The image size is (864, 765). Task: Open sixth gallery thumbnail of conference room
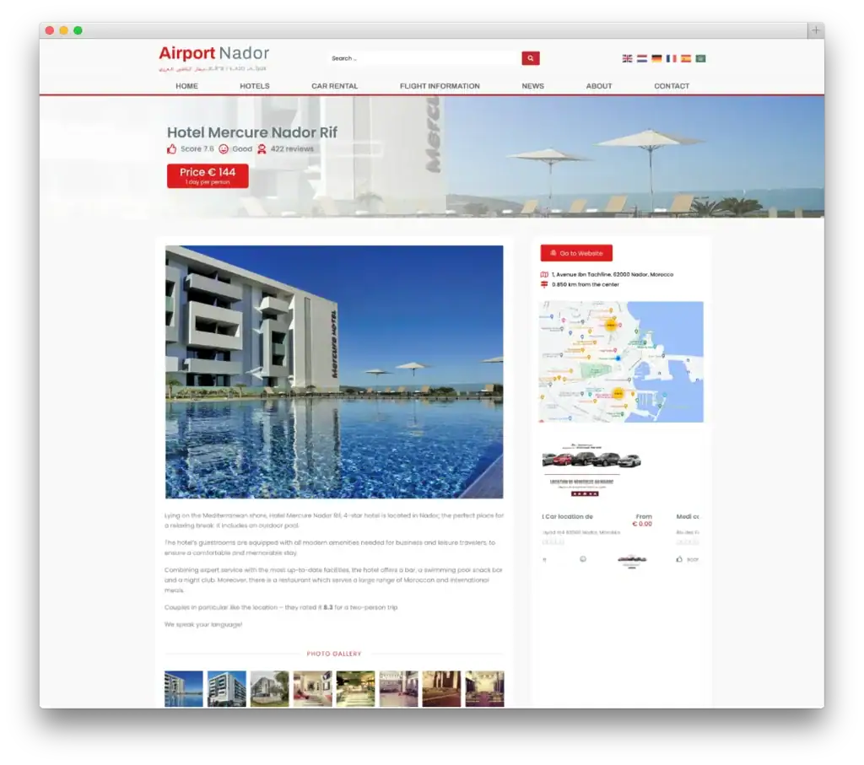[398, 688]
